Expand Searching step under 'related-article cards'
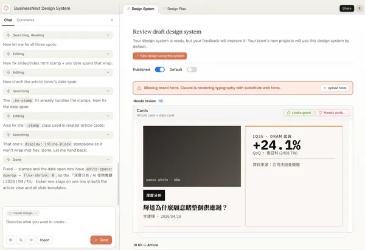365x250 pixels. point(58,135)
